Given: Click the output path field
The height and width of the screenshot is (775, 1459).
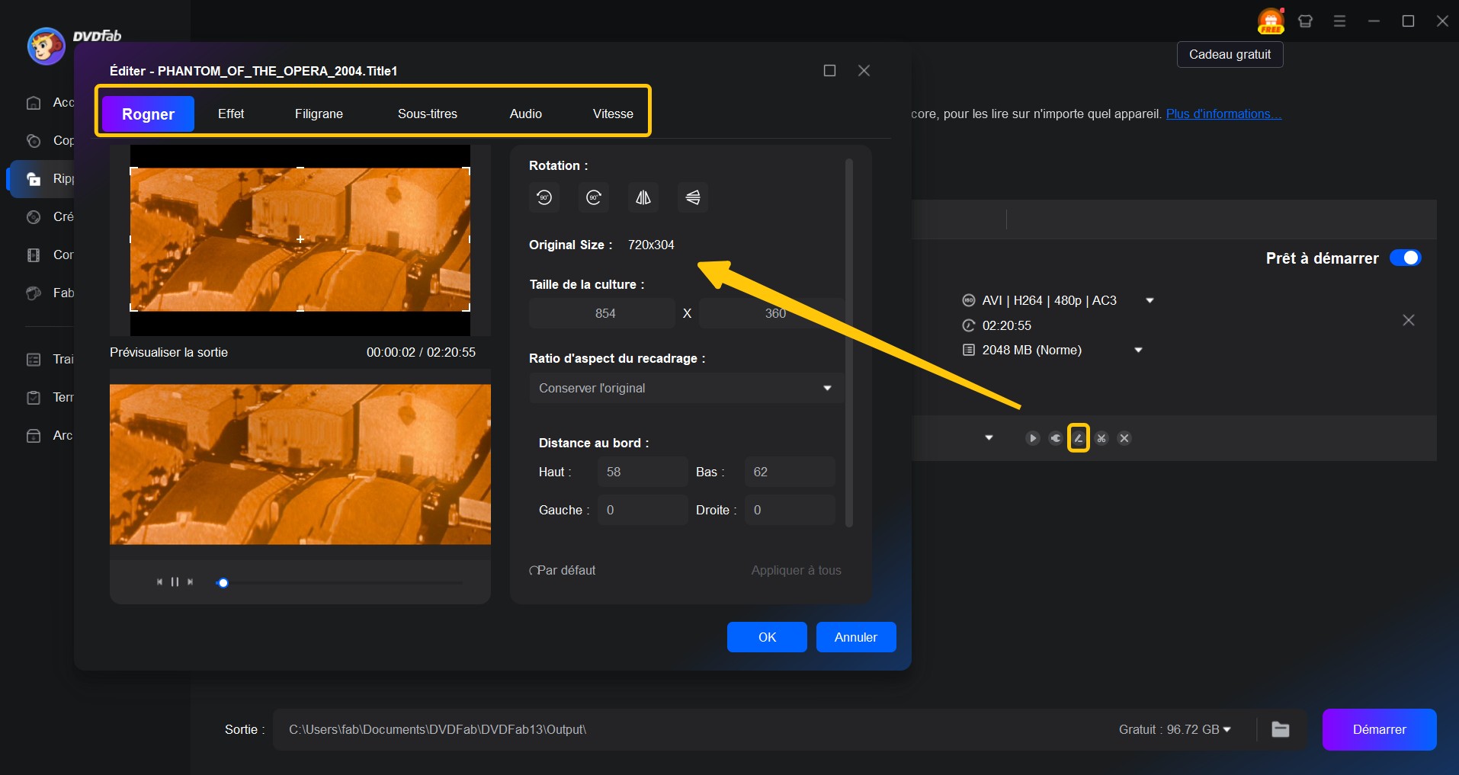Looking at the screenshot, I should tap(686, 729).
